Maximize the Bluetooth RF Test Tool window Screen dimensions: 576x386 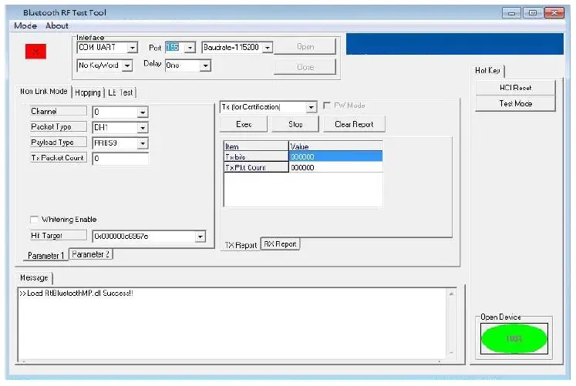click(533, 13)
